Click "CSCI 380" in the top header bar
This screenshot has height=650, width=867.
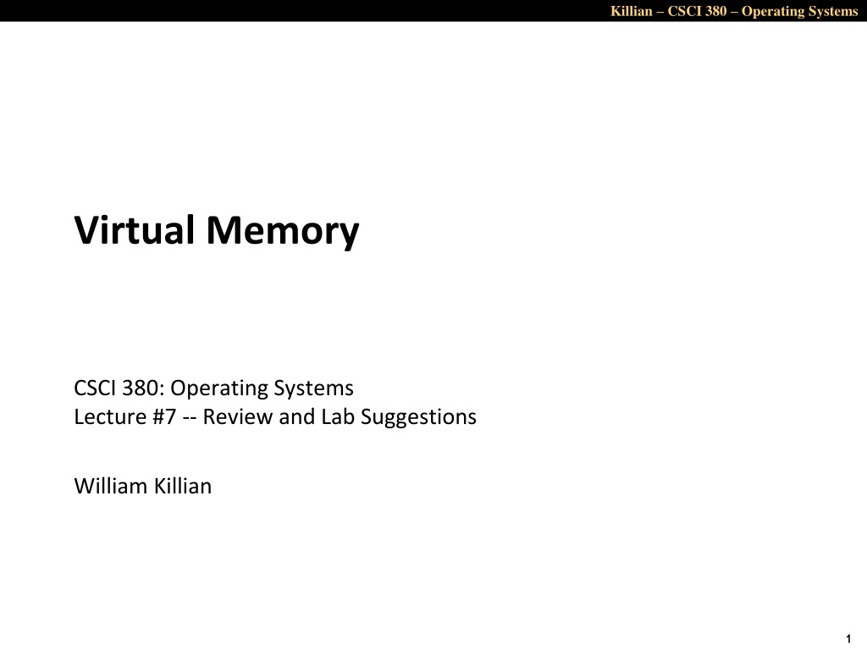[697, 11]
